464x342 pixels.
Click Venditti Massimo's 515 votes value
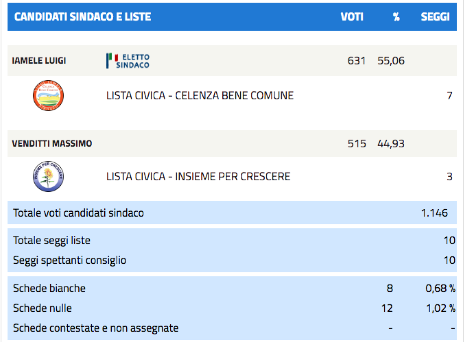point(356,143)
